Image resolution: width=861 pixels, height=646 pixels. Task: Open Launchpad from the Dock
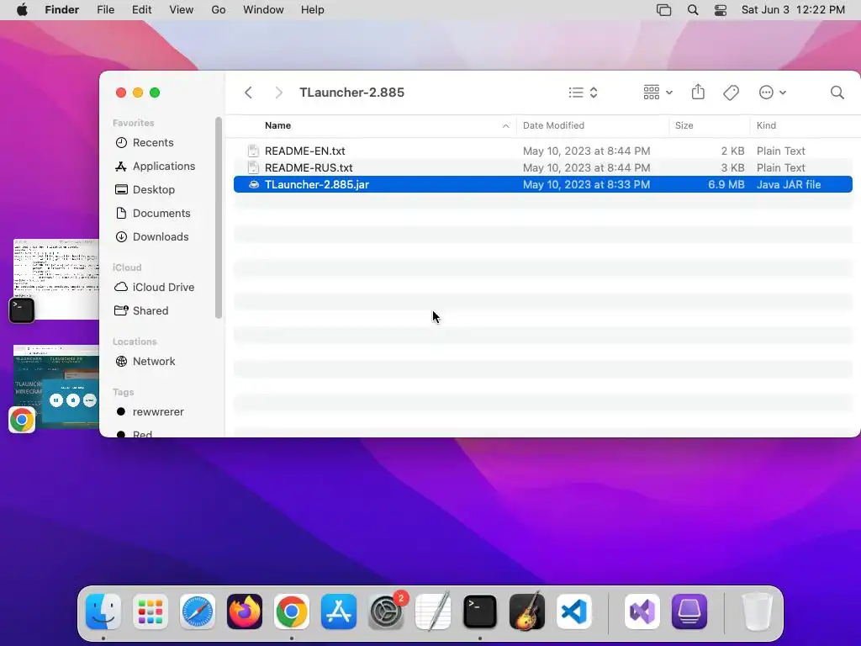[151, 612]
